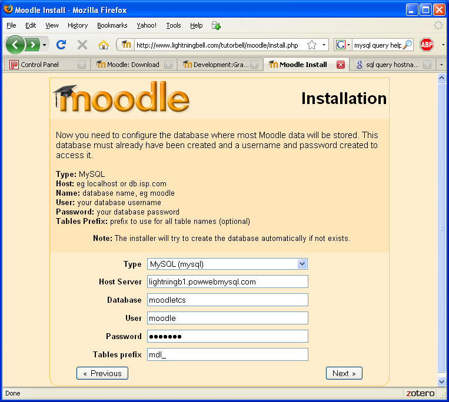
Task: Go to the Home page icon
Action: tap(104, 45)
